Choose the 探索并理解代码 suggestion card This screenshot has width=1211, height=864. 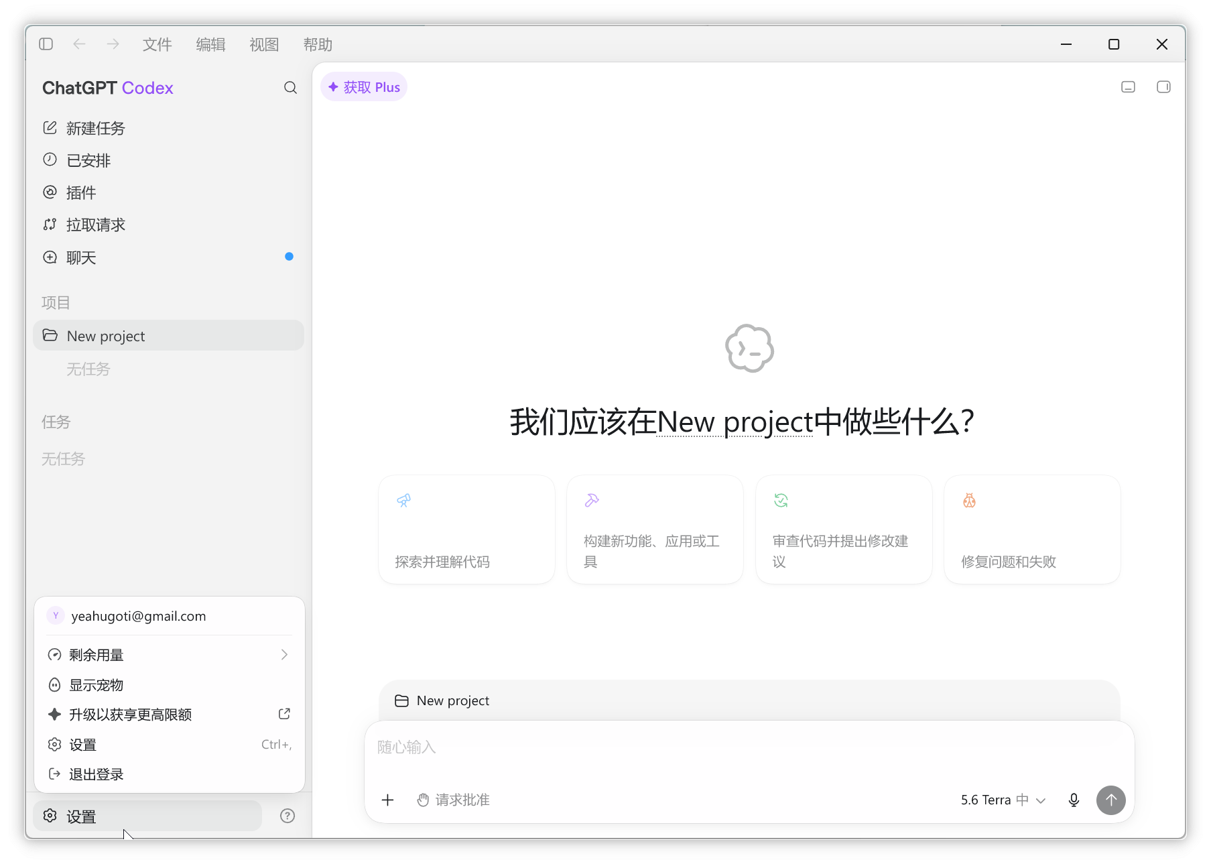(466, 530)
